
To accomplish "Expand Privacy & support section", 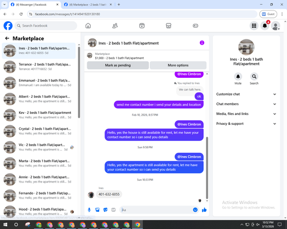I will pyautogui.click(x=246, y=124).
